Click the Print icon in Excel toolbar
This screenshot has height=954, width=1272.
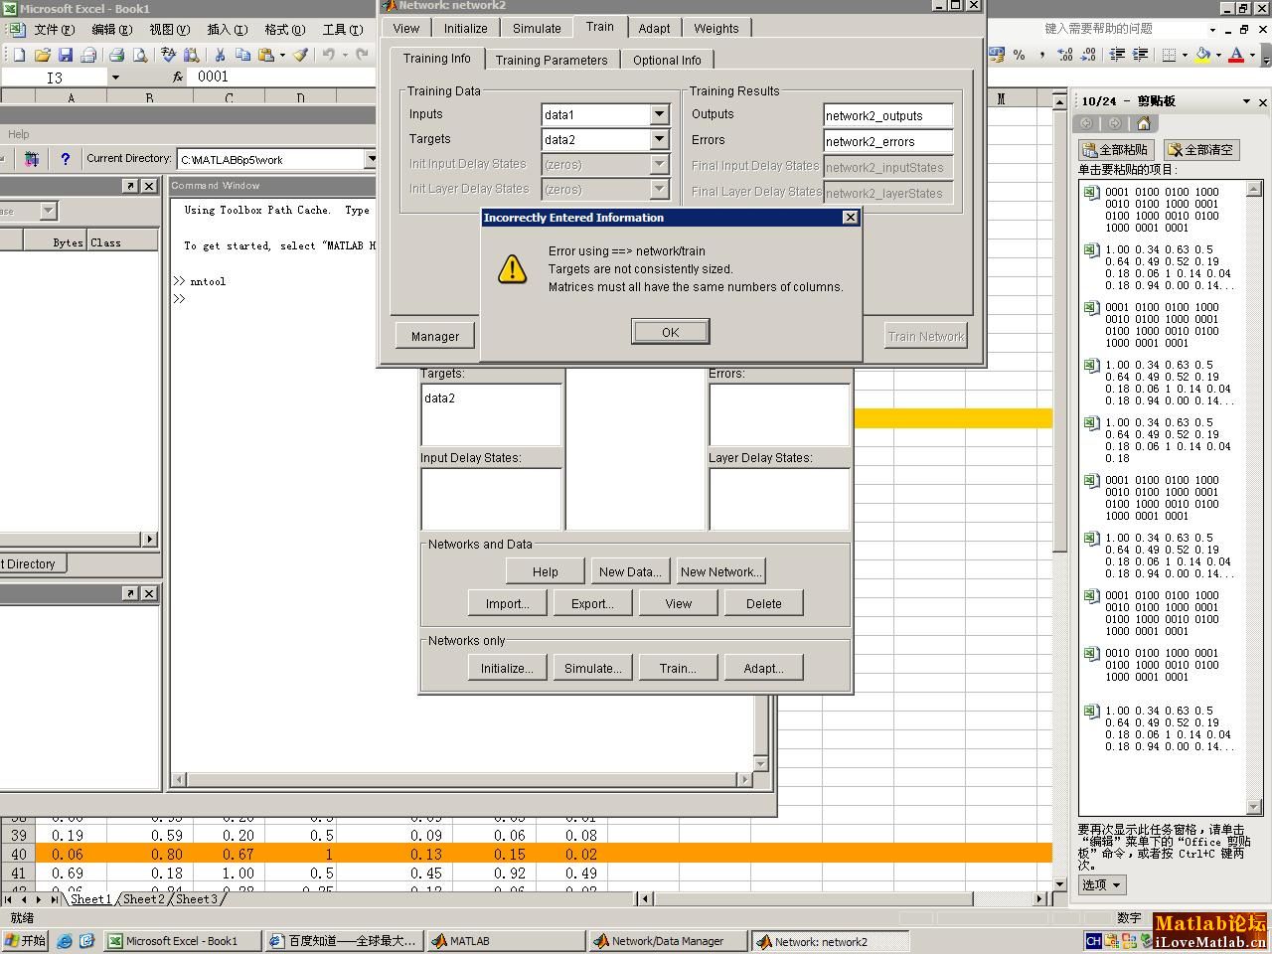point(116,55)
